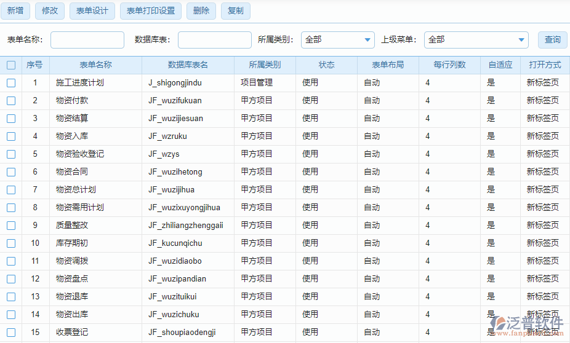Image resolution: width=570 pixels, height=343 pixels.
Task: Click the JF_zhiliangzhenggaii cell
Action: (188, 226)
